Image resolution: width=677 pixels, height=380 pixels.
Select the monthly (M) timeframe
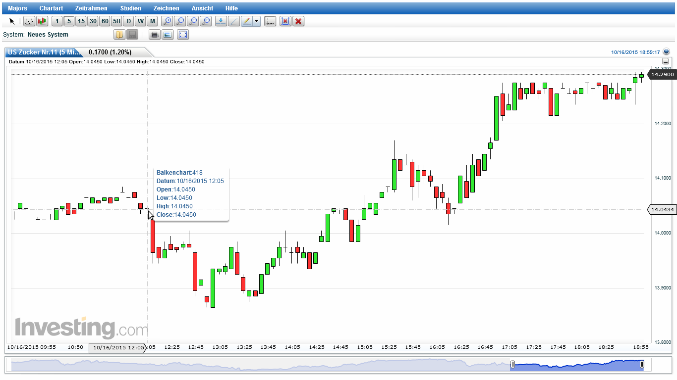(x=152, y=21)
